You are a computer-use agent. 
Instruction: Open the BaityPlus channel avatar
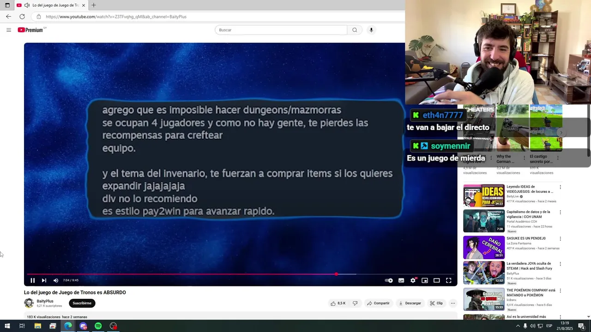[x=29, y=303]
